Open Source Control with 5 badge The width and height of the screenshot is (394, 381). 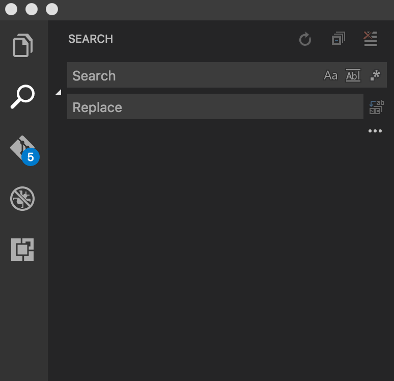24,150
